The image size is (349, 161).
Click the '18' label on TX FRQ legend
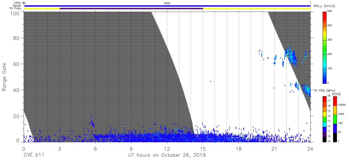(329, 96)
